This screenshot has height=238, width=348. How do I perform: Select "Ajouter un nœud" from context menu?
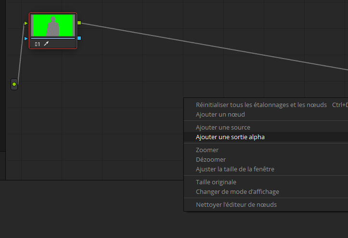220,114
